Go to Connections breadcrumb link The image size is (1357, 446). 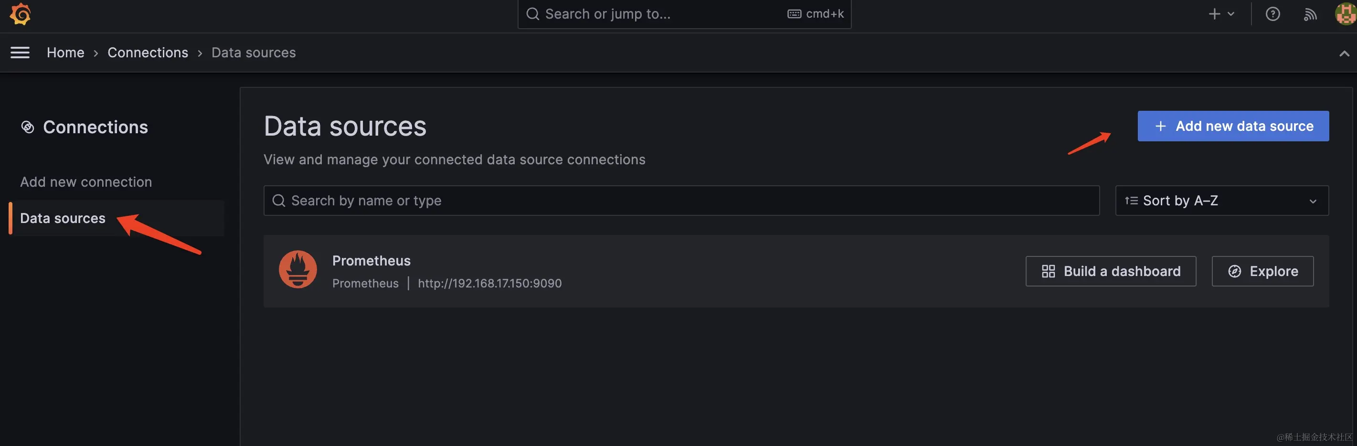pos(148,53)
